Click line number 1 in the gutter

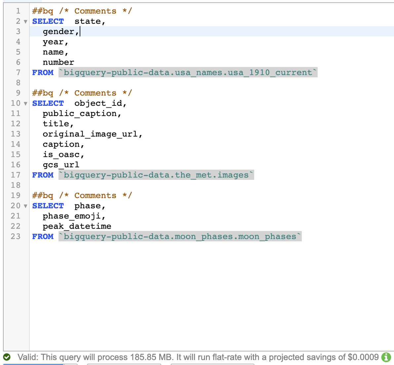point(18,11)
